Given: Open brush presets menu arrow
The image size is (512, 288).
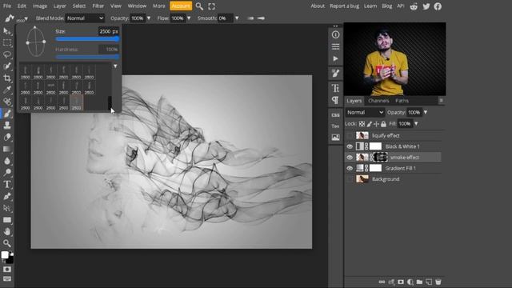Looking at the screenshot, I should 115,66.
